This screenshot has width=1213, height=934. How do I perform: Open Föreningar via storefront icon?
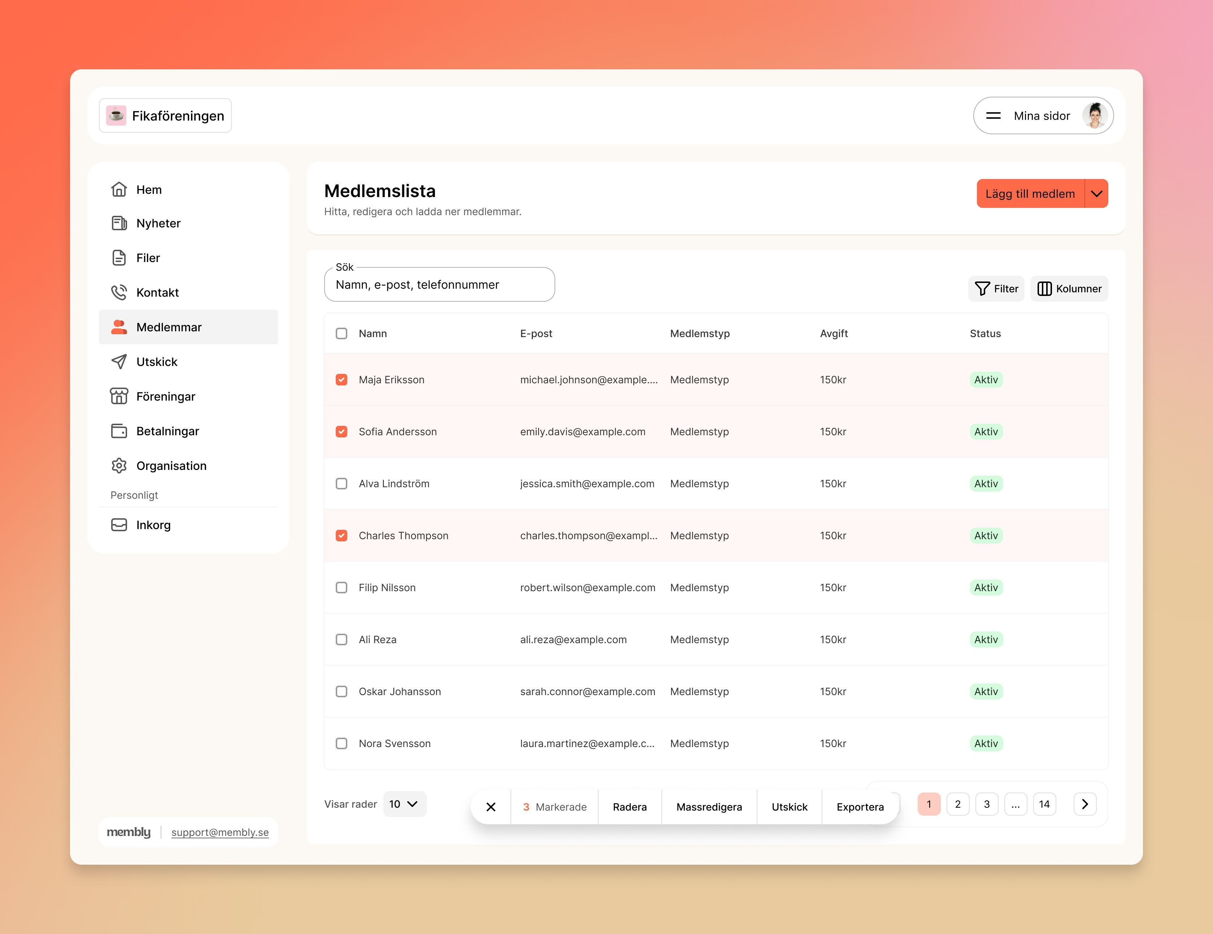[119, 397]
